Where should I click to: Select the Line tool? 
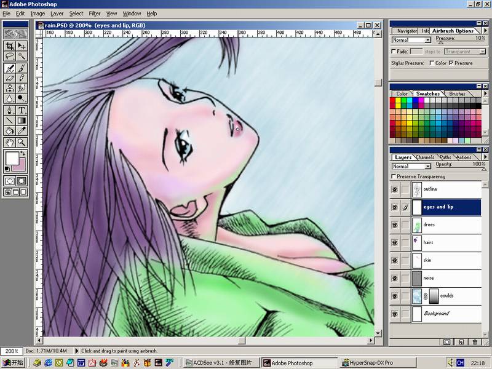tap(10, 121)
